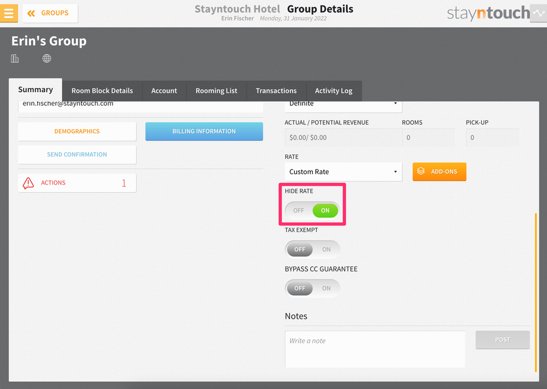Click the layered stack icon on Add-Ons
This screenshot has height=389, width=547.
[421, 171]
